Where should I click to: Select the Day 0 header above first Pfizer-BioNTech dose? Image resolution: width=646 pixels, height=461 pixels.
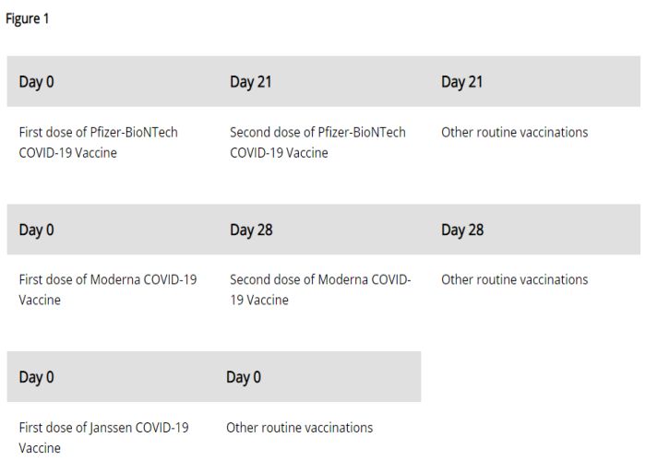[x=37, y=82]
